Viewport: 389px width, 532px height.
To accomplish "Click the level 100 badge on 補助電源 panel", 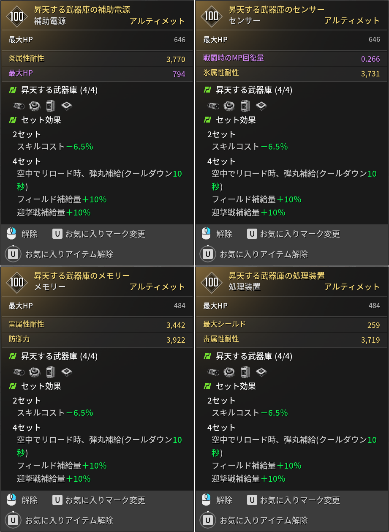I will click(17, 16).
